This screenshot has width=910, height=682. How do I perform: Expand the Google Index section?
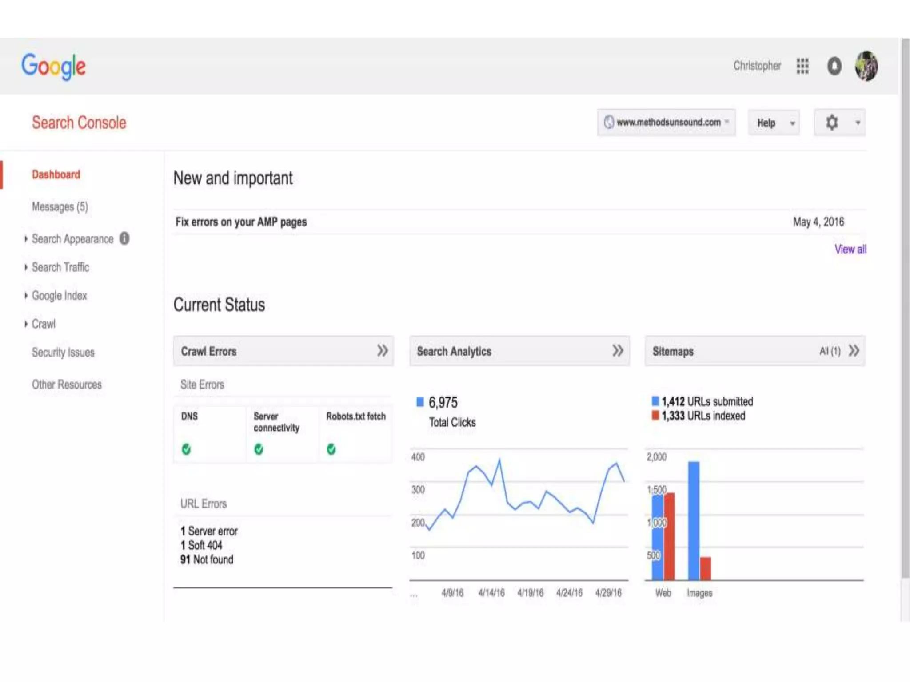click(x=59, y=296)
